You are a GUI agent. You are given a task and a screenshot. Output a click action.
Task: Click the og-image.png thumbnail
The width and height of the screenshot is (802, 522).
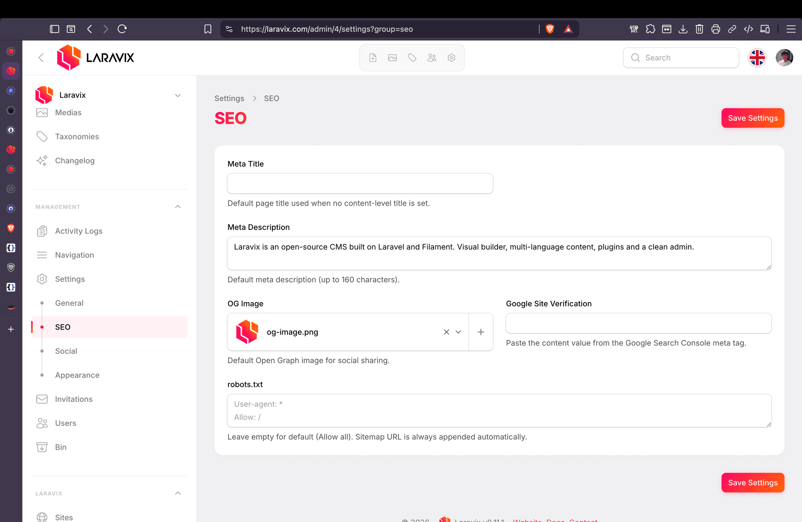pos(247,332)
